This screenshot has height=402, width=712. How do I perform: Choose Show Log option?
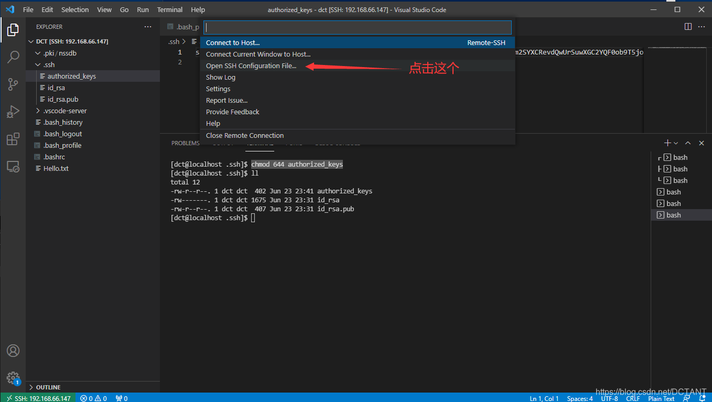pos(358,77)
